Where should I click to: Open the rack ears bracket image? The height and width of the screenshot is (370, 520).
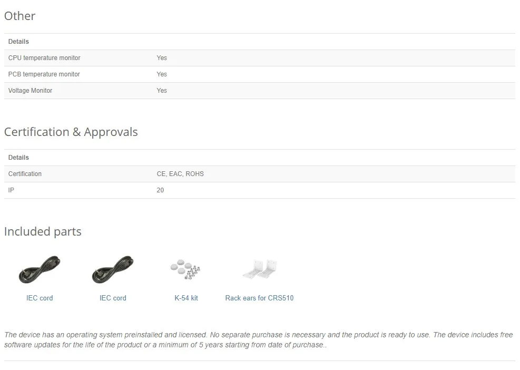[259, 270]
